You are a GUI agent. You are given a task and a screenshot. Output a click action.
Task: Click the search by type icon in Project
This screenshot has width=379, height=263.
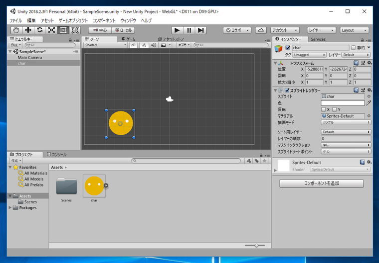[x=249, y=161]
